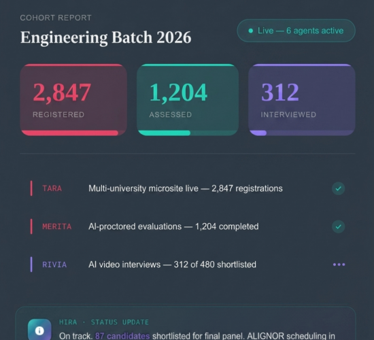374x340 pixels.
Task: Click the 'HIRA · STATUS UPDATE' header
Action: (x=104, y=322)
